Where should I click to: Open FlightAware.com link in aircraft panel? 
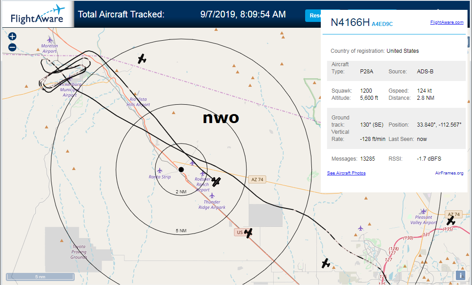(x=446, y=22)
